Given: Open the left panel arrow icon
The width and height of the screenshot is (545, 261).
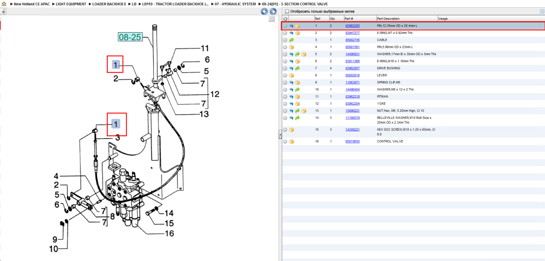Looking at the screenshot, I should [x=3, y=11].
